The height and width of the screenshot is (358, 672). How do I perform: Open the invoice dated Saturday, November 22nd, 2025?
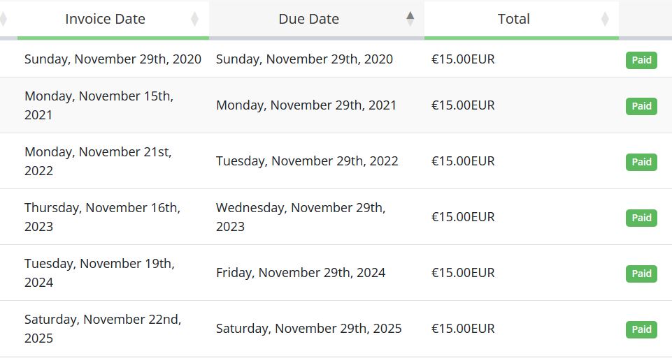[x=336, y=329]
